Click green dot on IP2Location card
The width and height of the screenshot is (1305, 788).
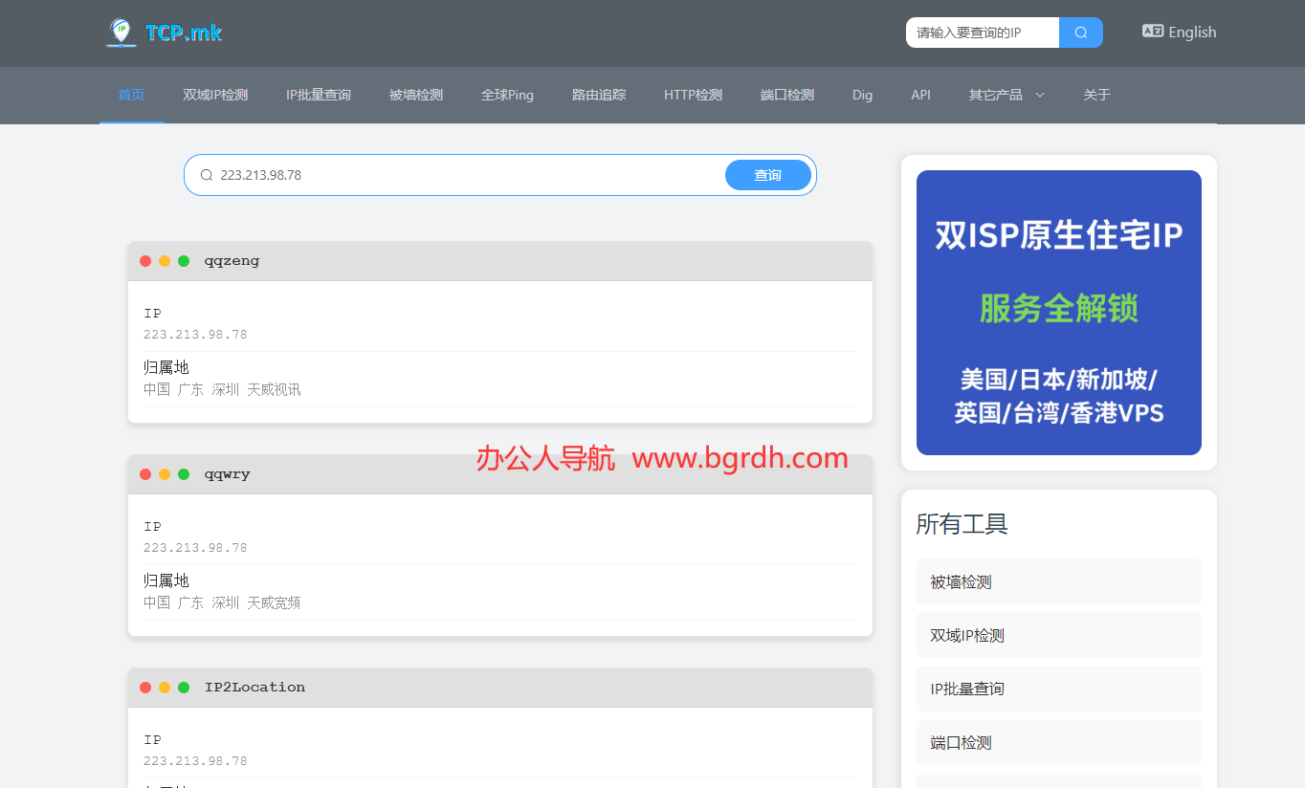coord(184,688)
